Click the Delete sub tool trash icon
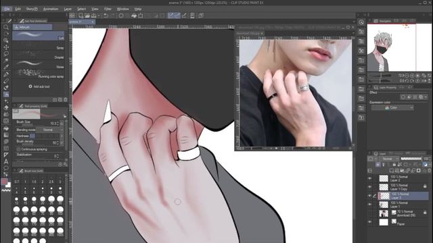Image resolution: width=433 pixels, height=243 pixels. point(66,100)
